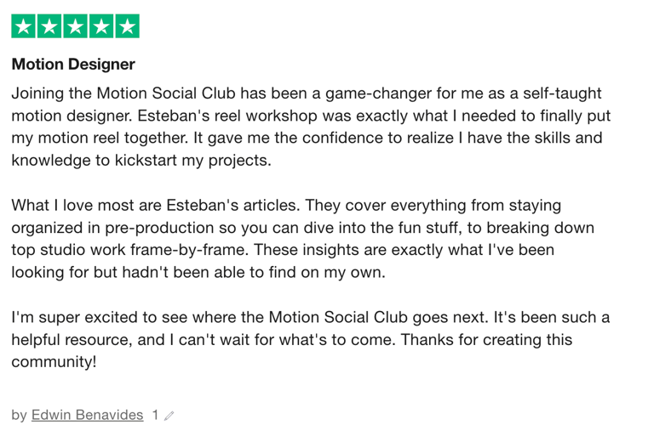Click the word 'community!' ending the review

click(54, 361)
